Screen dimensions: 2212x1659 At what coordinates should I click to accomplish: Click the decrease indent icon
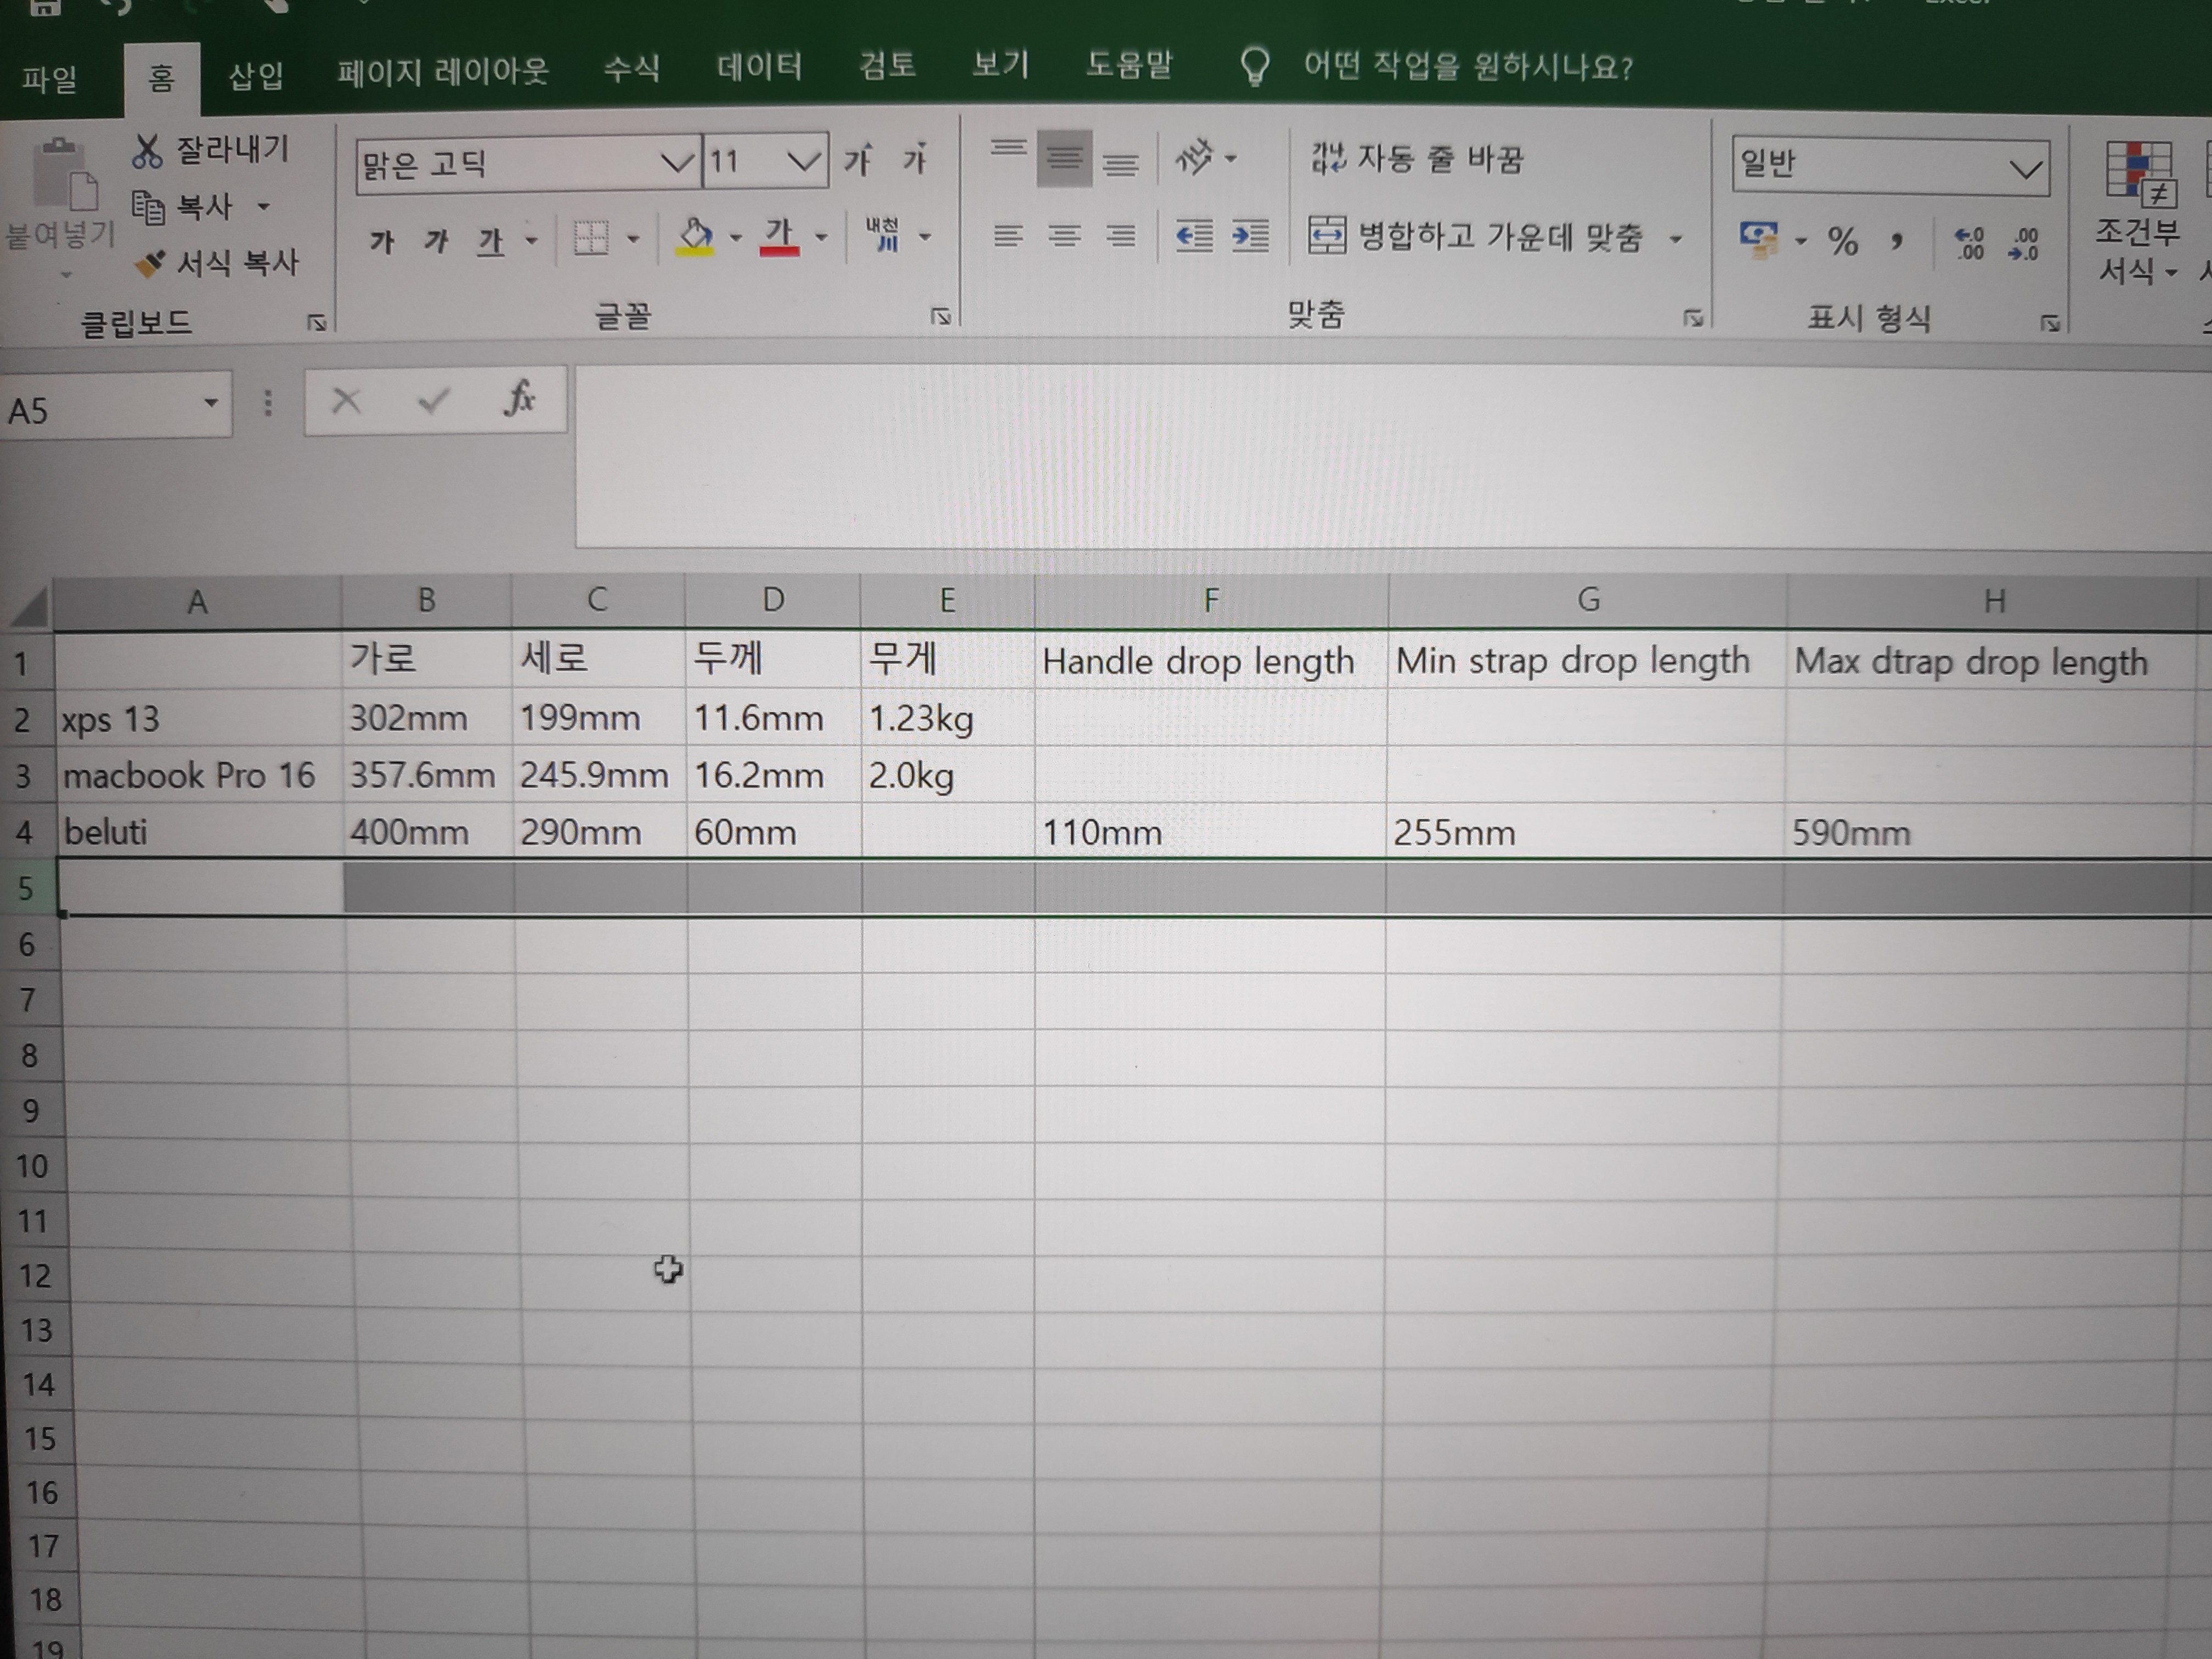pos(1194,236)
